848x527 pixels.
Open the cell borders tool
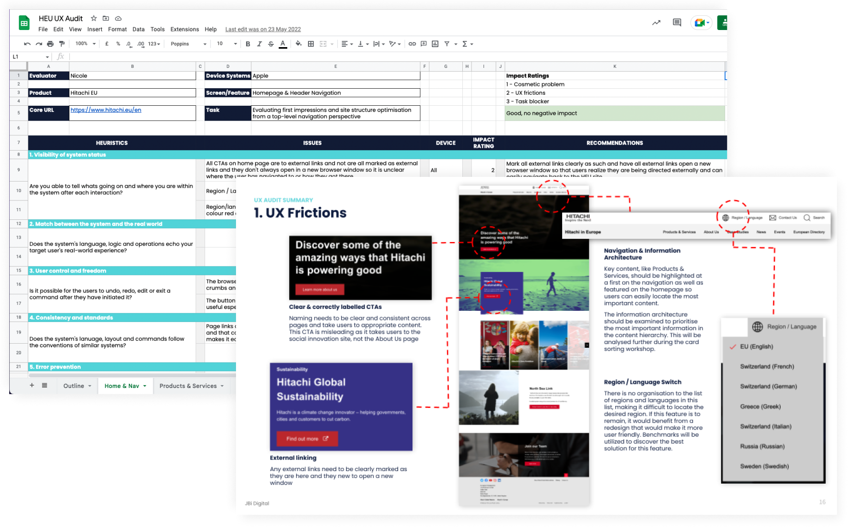pos(311,44)
